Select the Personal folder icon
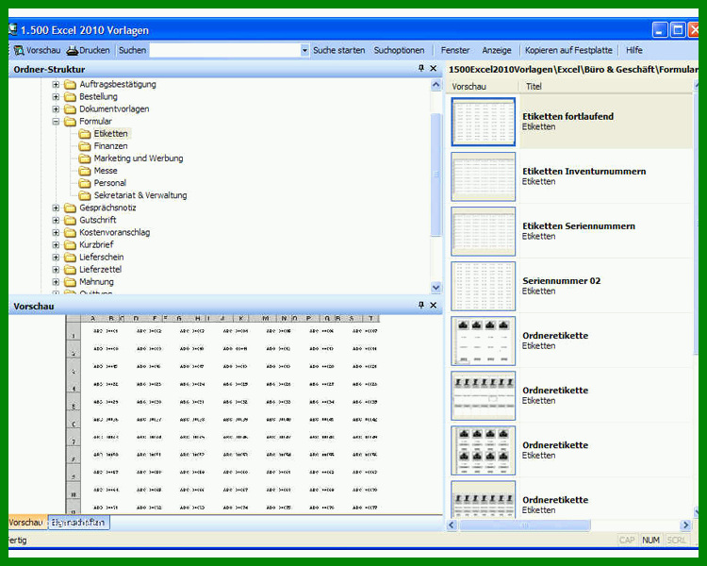The width and height of the screenshot is (707, 566). click(84, 183)
